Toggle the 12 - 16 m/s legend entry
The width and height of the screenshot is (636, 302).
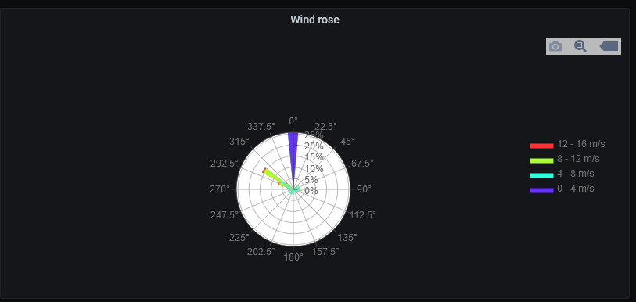tap(567, 144)
